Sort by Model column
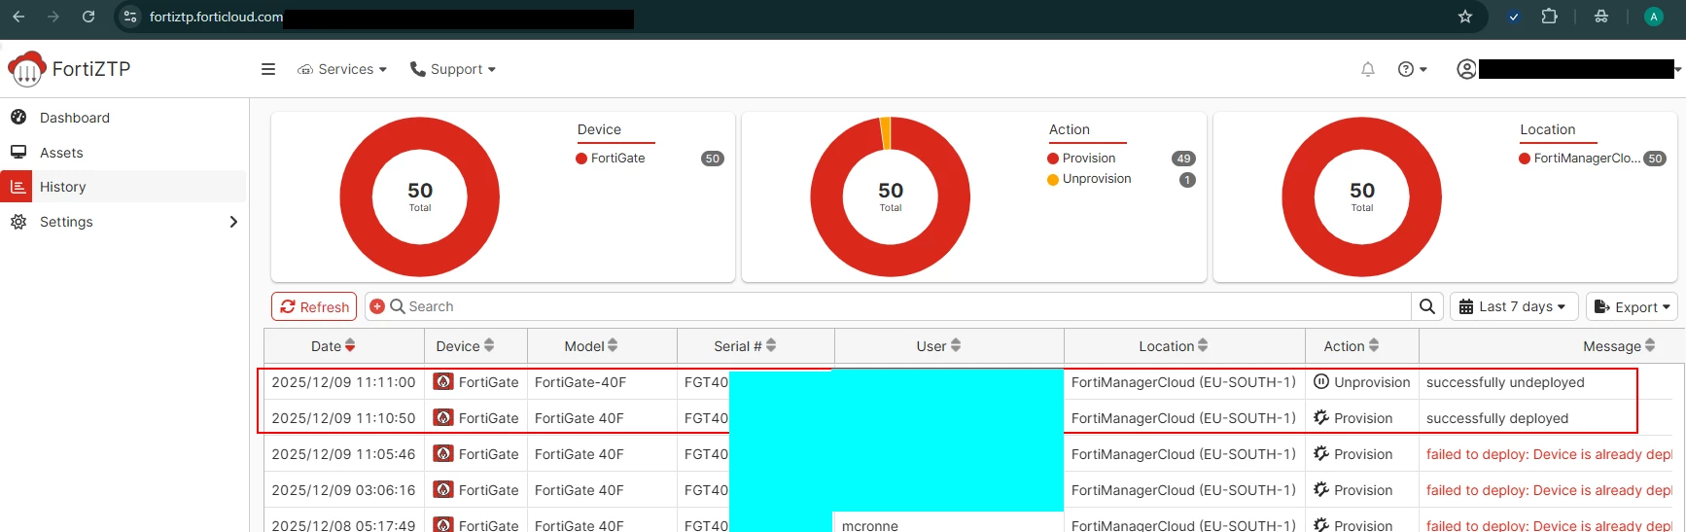Image resolution: width=1686 pixels, height=532 pixels. point(591,346)
